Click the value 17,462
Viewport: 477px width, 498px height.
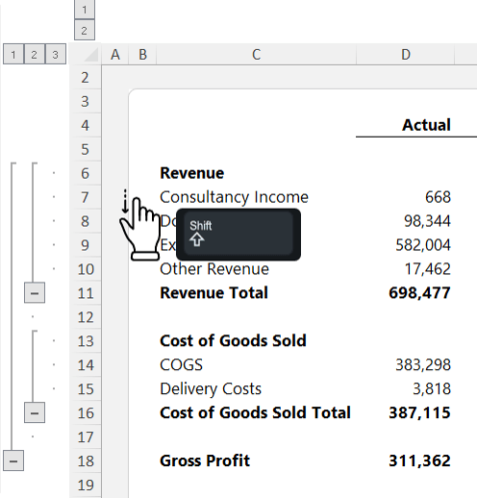point(428,269)
